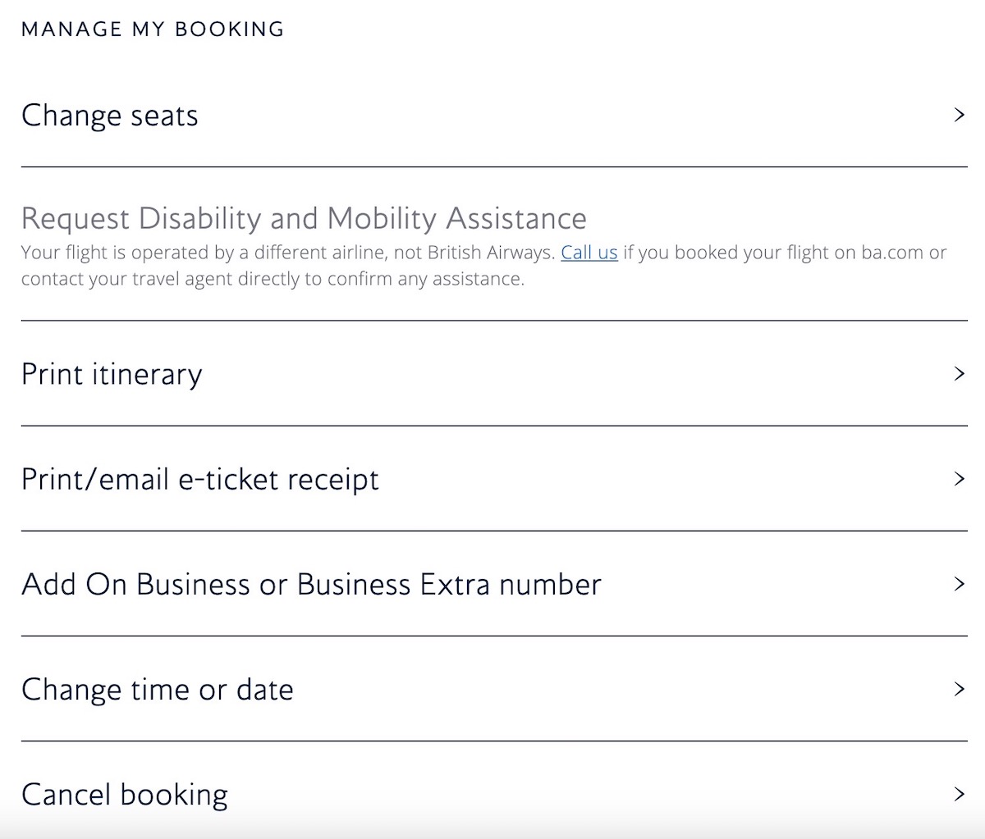Click the greyed Request Disability and Mobility Assistance title
The height and width of the screenshot is (839, 985).
[x=304, y=219]
